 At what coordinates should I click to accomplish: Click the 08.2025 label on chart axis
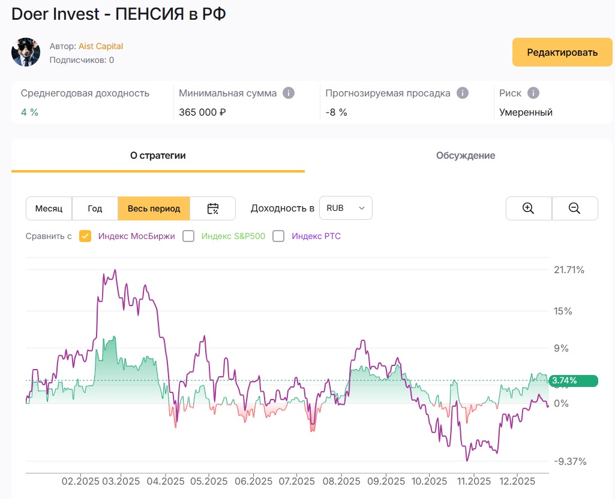click(340, 481)
